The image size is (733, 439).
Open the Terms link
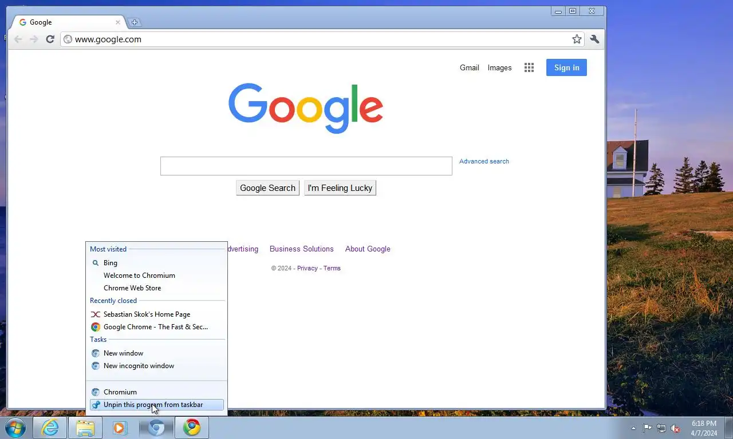click(332, 268)
